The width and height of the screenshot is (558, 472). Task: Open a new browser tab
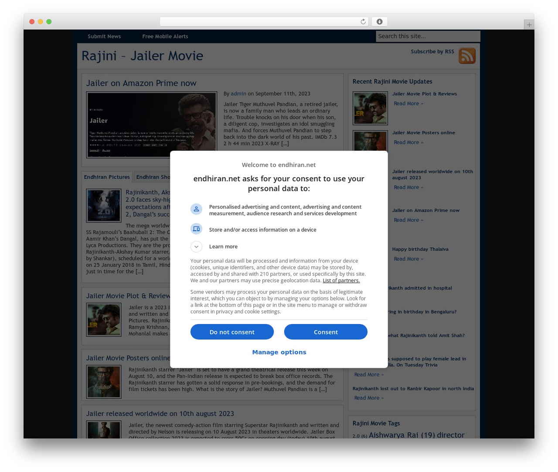click(x=529, y=25)
